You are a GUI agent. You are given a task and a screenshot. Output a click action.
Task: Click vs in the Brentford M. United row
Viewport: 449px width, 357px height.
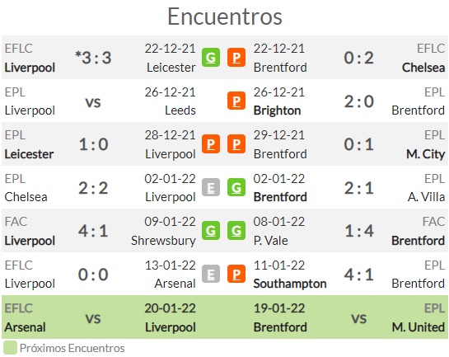[359, 318]
